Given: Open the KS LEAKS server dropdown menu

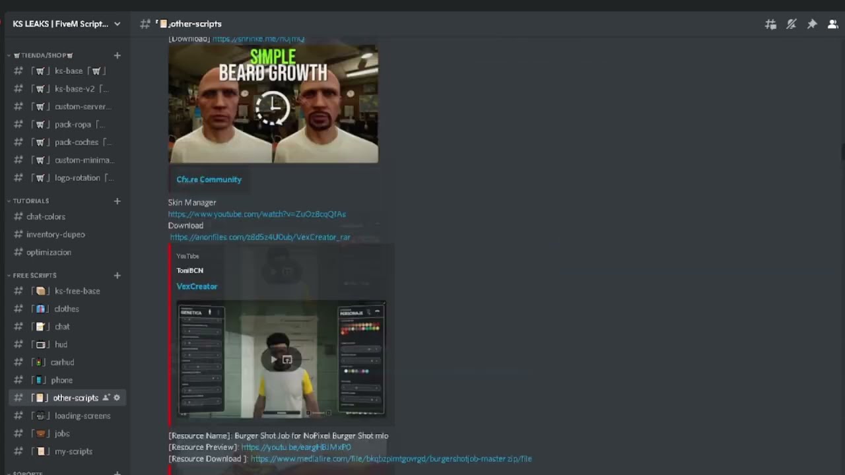Looking at the screenshot, I should coord(118,24).
